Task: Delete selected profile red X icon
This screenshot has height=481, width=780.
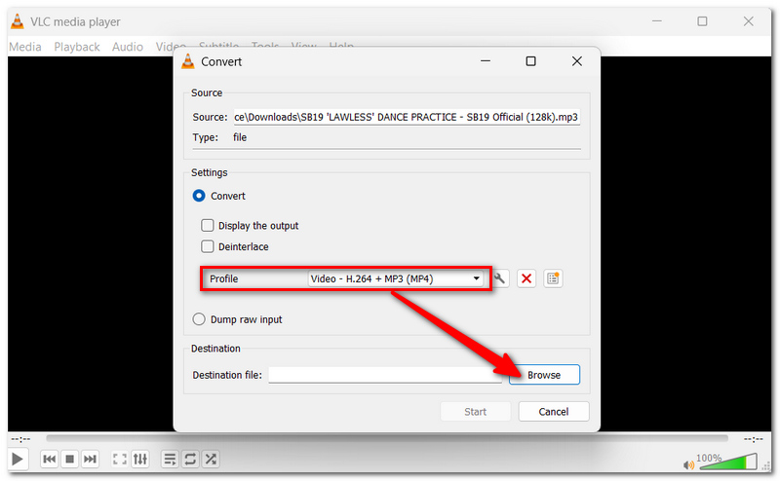Action: click(x=526, y=278)
